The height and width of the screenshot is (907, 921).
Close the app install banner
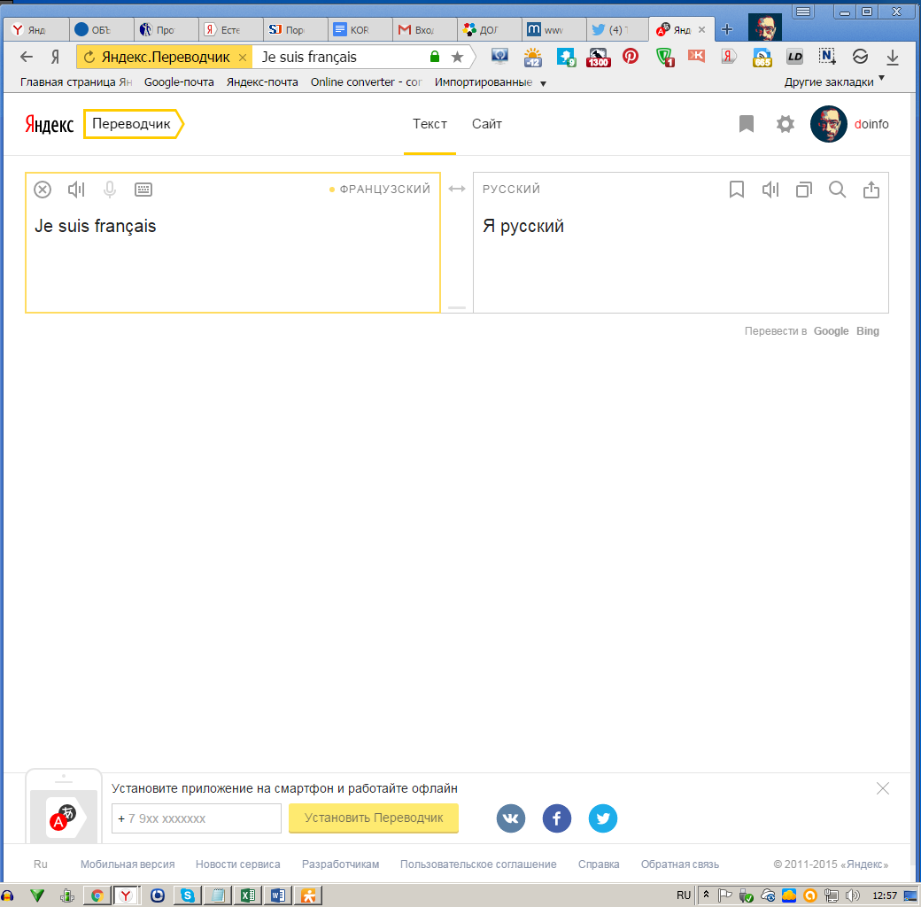(x=883, y=788)
